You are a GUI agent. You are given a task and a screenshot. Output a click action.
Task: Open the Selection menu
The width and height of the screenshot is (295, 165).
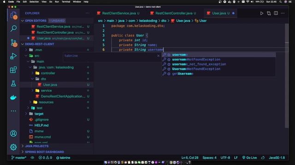34,2
